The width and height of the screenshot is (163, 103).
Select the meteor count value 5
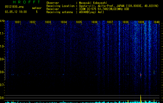coord(37,12)
